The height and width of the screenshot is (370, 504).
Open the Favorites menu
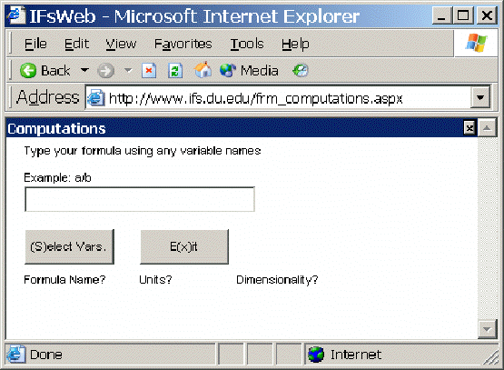click(x=183, y=44)
